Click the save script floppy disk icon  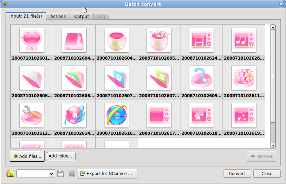(x=61, y=174)
